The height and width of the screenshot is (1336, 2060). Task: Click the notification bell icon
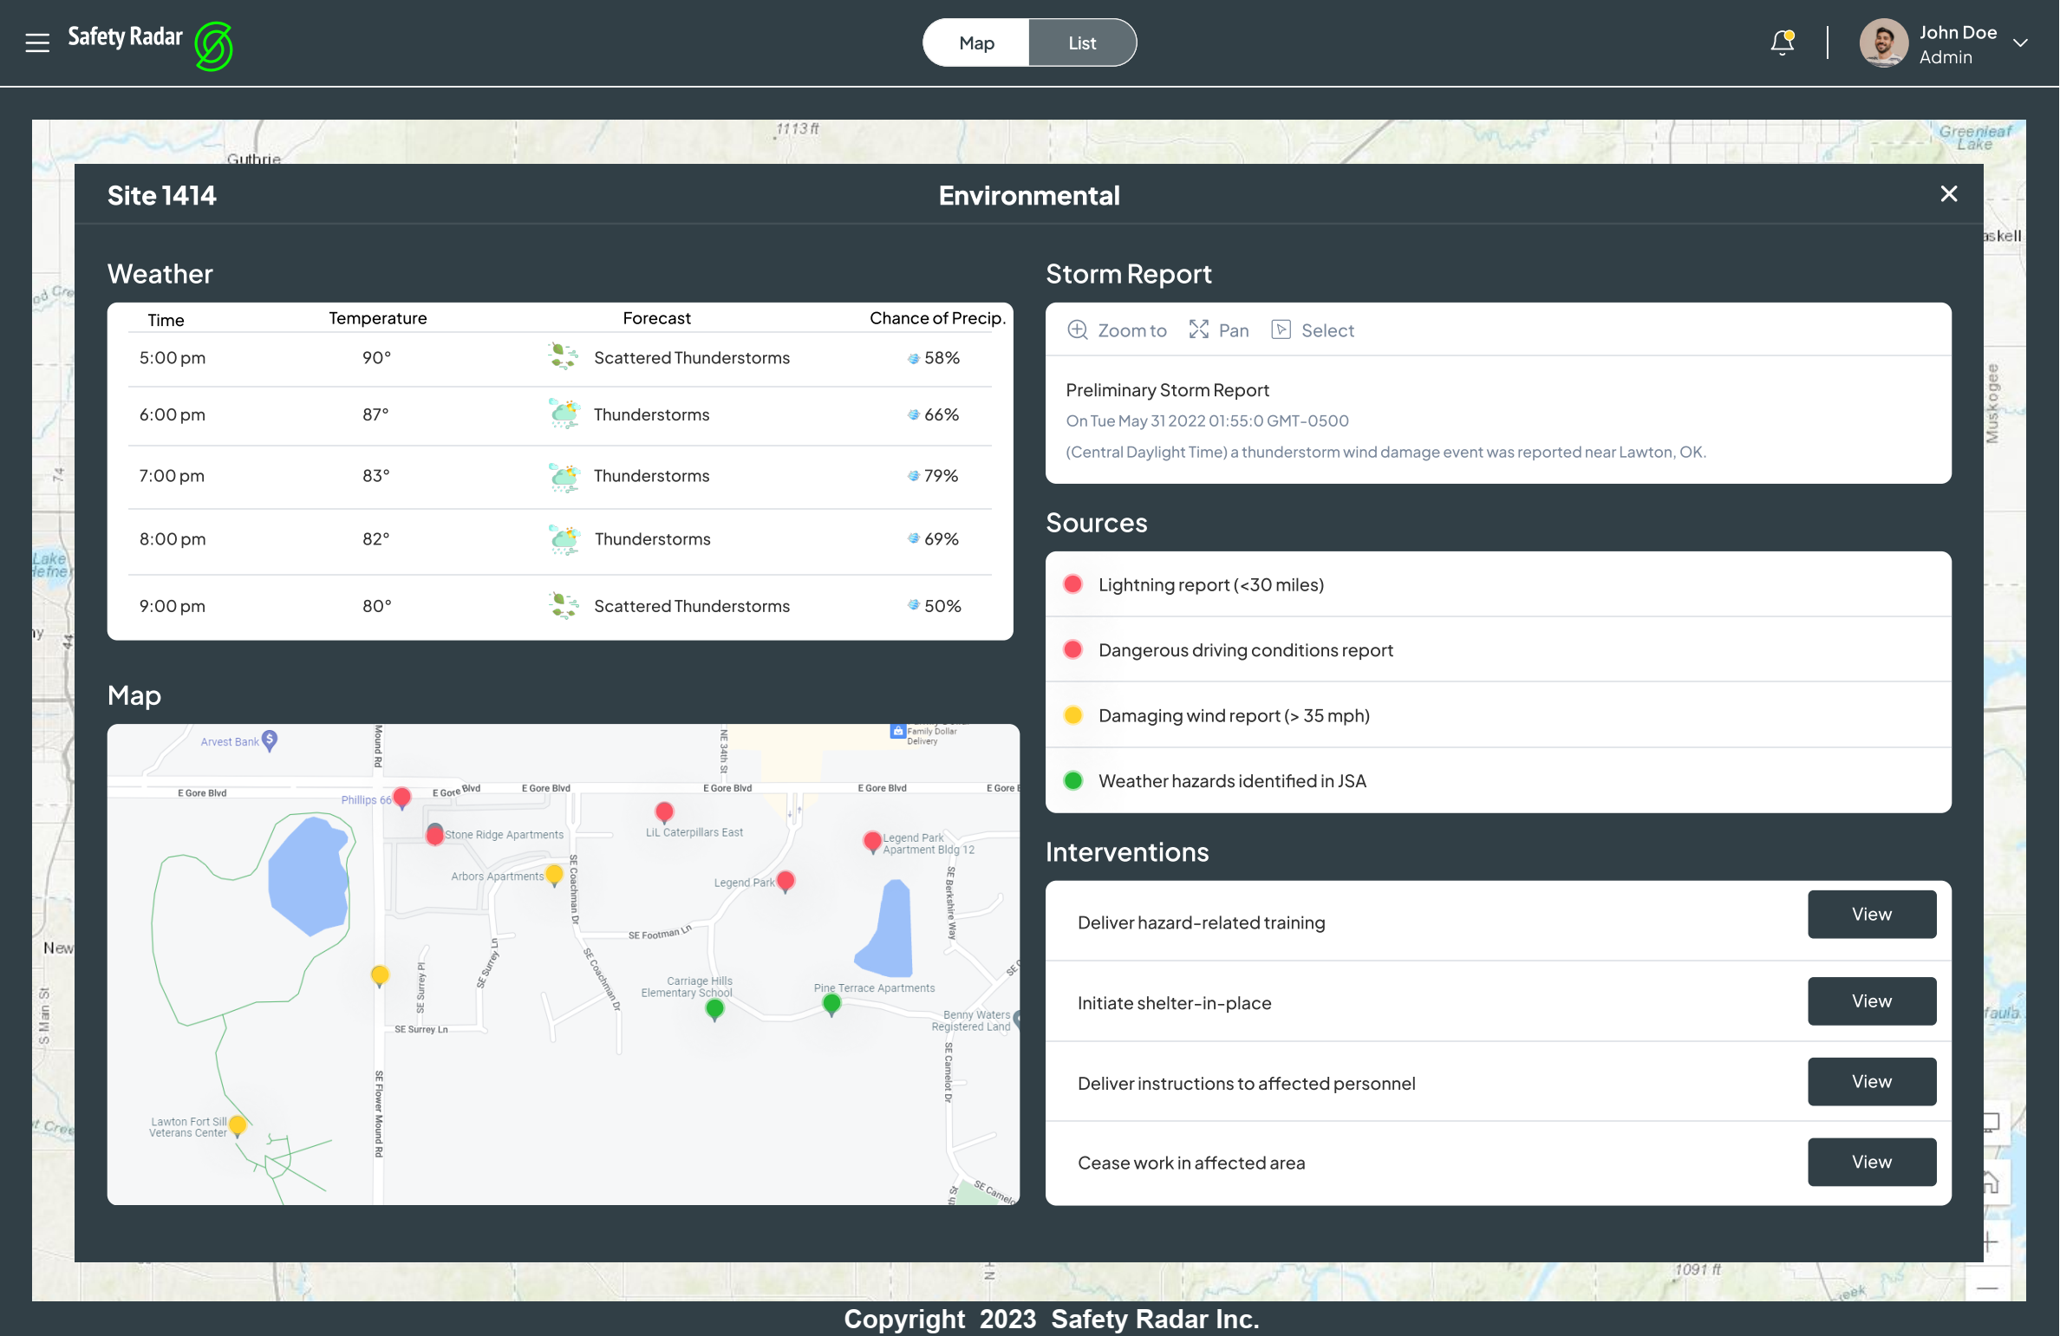[1782, 42]
